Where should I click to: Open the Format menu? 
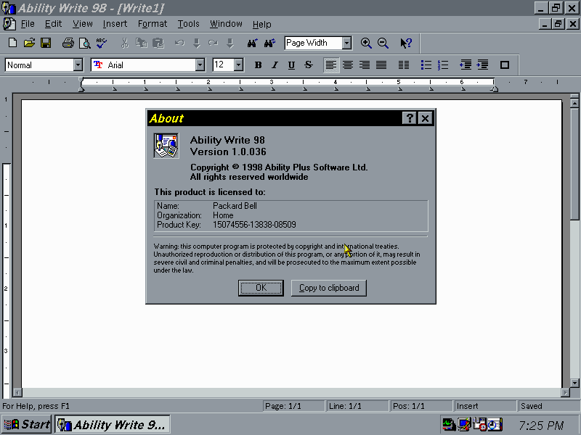coord(153,24)
